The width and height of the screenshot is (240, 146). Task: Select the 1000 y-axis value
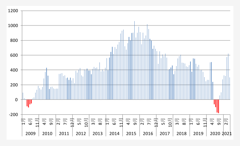[13, 25]
